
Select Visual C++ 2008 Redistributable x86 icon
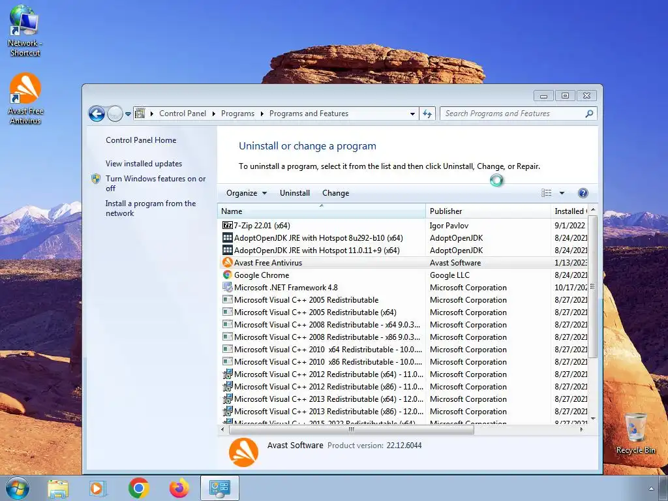[228, 337]
